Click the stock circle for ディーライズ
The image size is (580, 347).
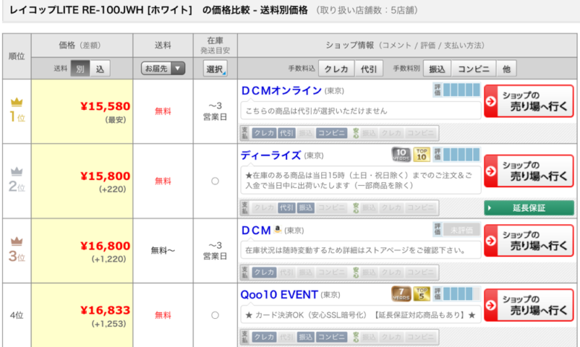215,181
